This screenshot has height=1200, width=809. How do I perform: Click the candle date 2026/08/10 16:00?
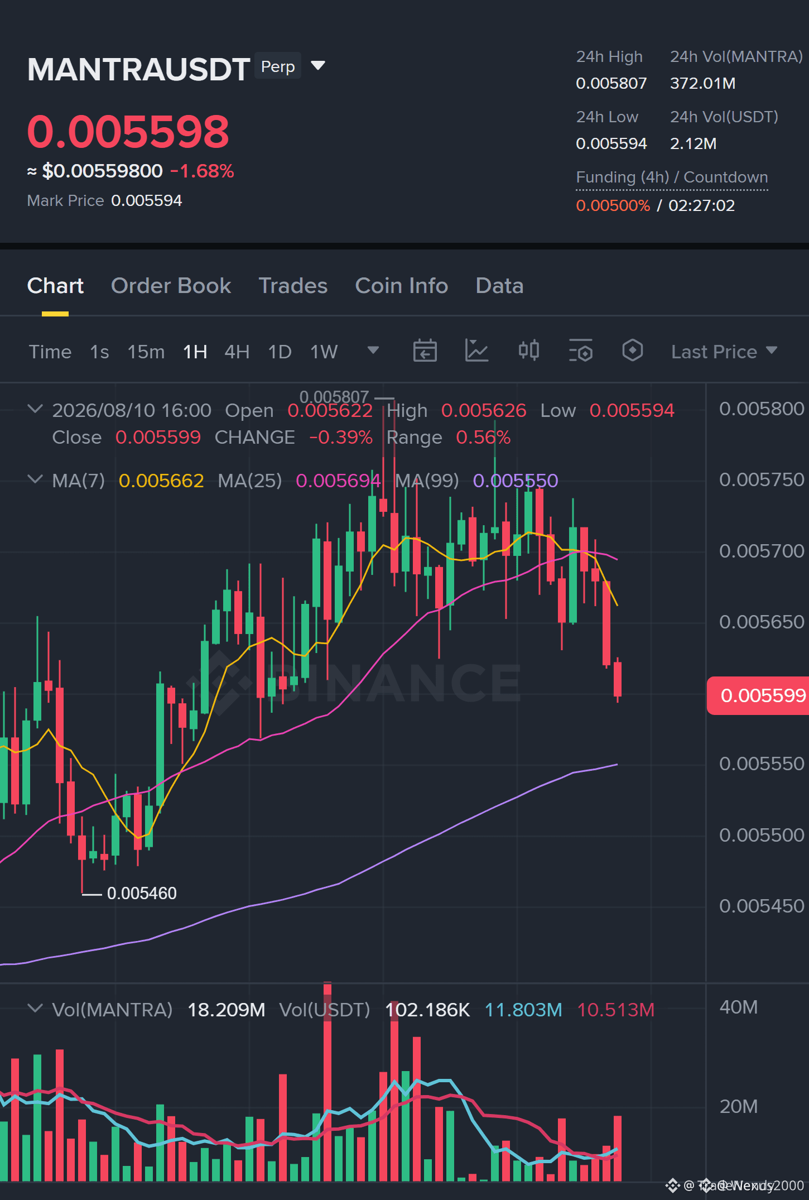click(x=132, y=410)
